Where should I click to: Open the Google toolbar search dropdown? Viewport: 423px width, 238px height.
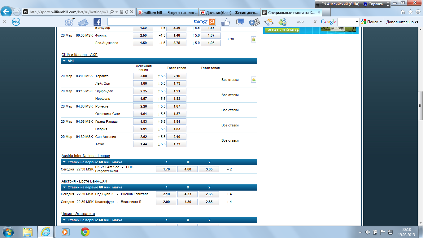click(357, 22)
